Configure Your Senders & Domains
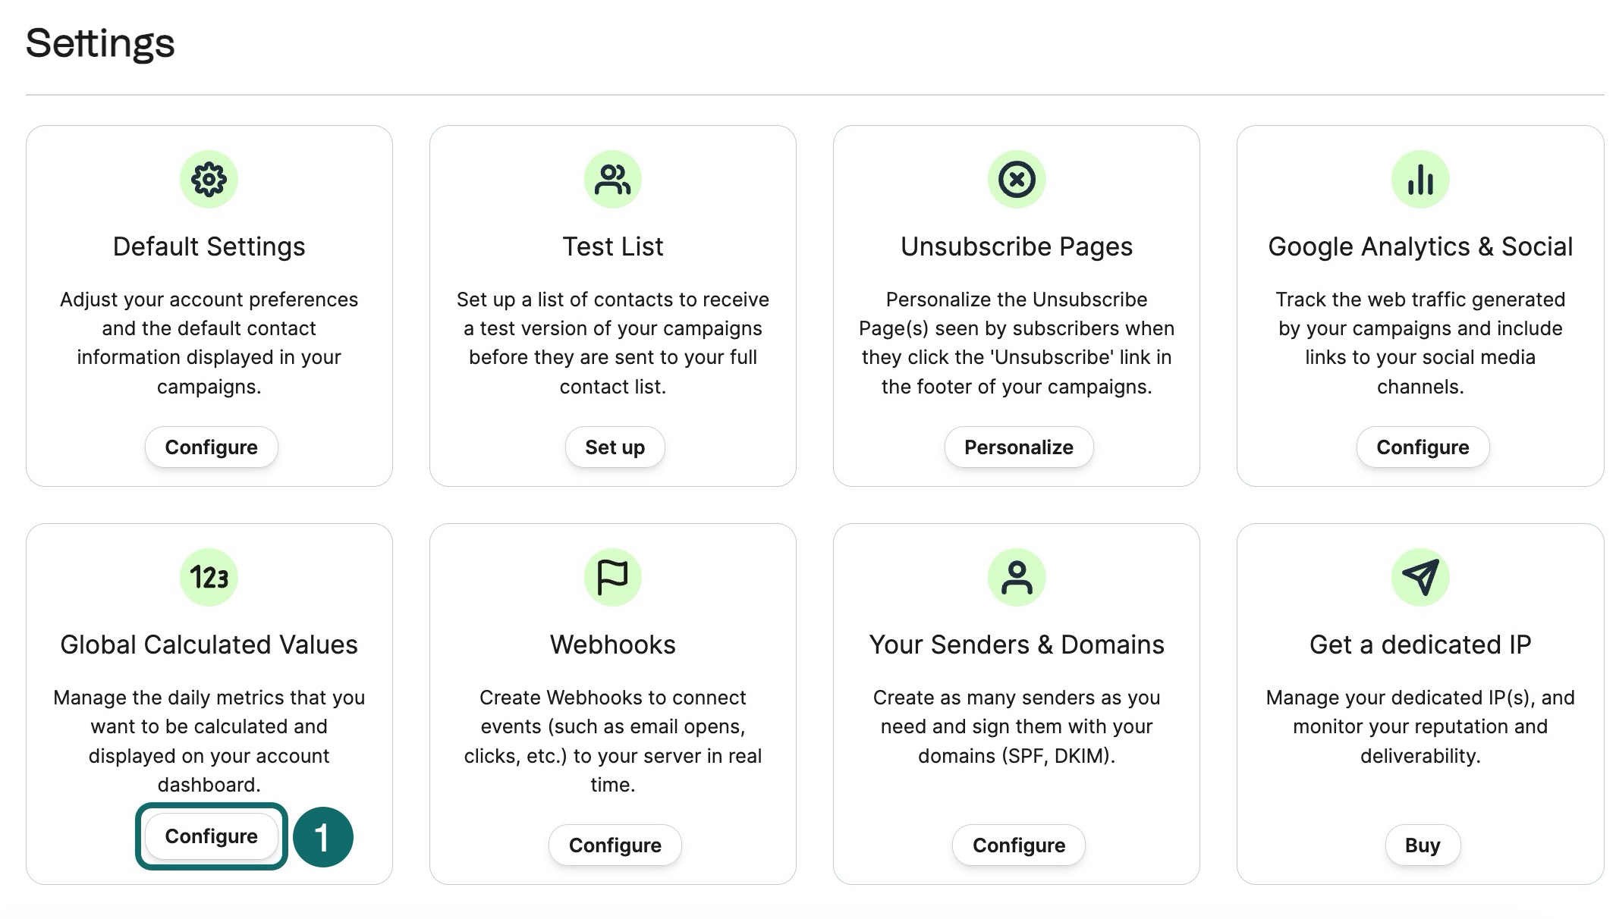 1018,845
